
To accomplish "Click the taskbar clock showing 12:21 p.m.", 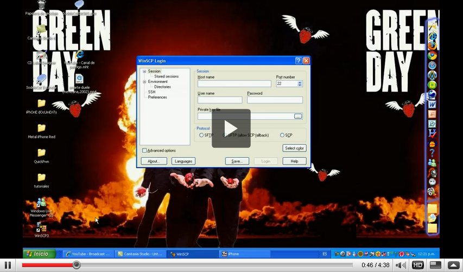I will [426, 254].
